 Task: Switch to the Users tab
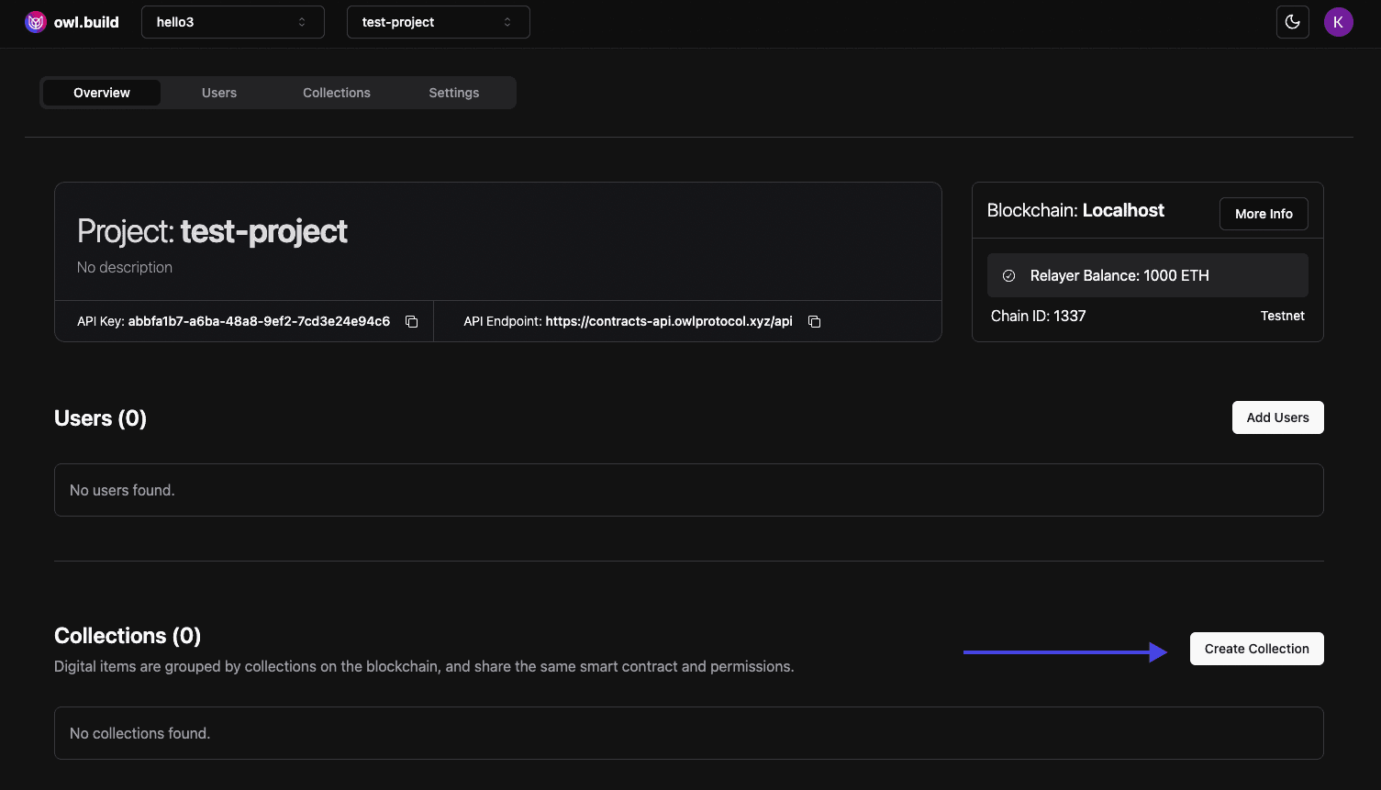[219, 93]
